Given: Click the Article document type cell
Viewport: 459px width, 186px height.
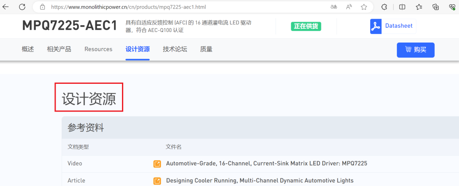Looking at the screenshot, I should click(x=76, y=180).
